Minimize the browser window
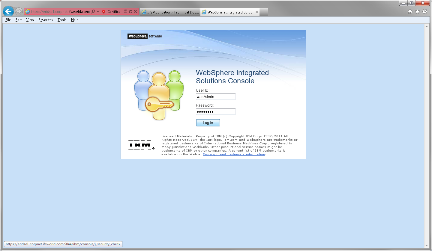 pyautogui.click(x=403, y=3)
